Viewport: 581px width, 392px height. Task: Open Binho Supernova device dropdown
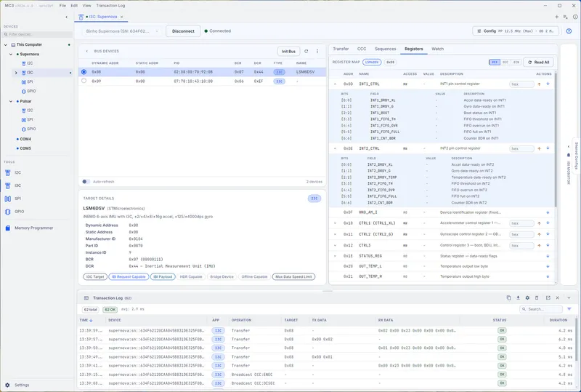tap(121, 31)
